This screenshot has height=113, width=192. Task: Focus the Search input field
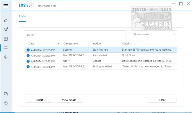76,34
